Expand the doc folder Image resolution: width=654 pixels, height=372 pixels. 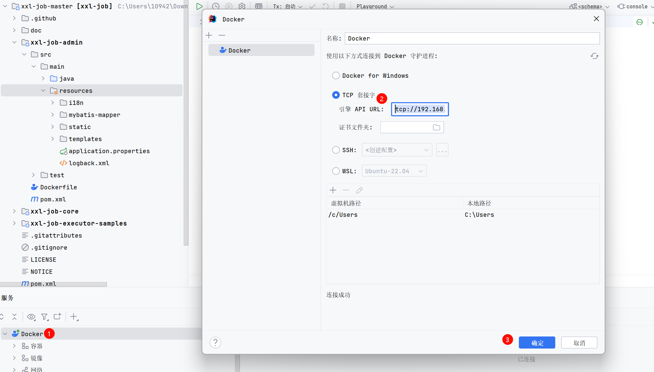pyautogui.click(x=14, y=30)
